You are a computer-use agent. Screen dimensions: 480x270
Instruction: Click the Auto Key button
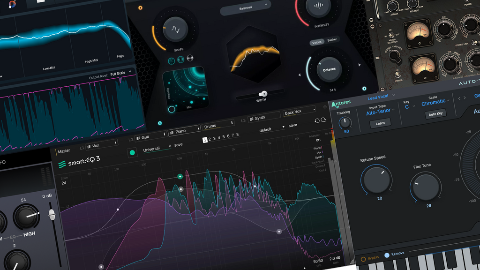pyautogui.click(x=435, y=114)
